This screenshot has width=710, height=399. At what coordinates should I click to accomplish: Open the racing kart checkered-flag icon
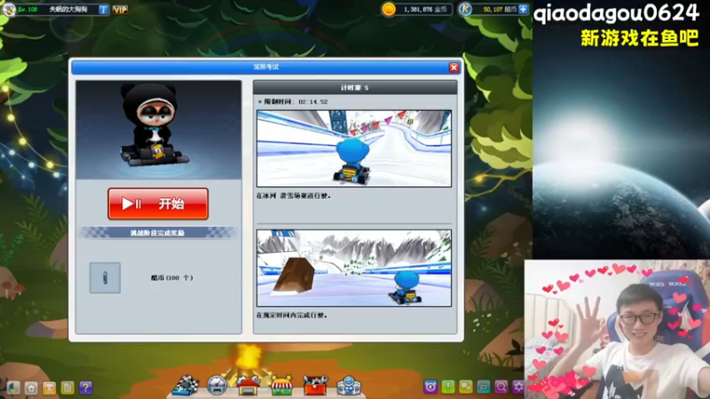tap(185, 386)
